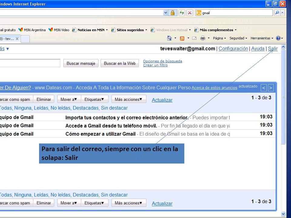Open Ayuda link

(258, 48)
